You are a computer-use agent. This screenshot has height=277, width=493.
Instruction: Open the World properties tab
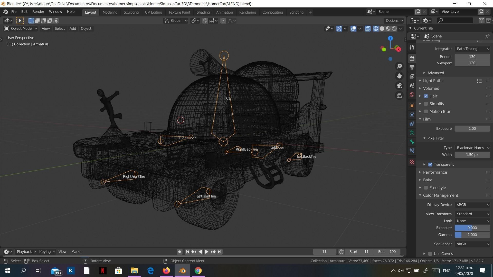pos(412,94)
